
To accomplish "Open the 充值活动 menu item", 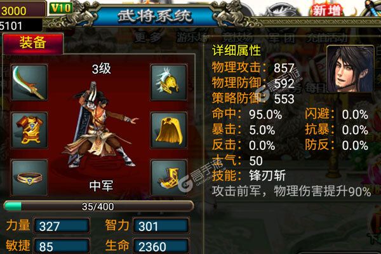I will (327, 37).
